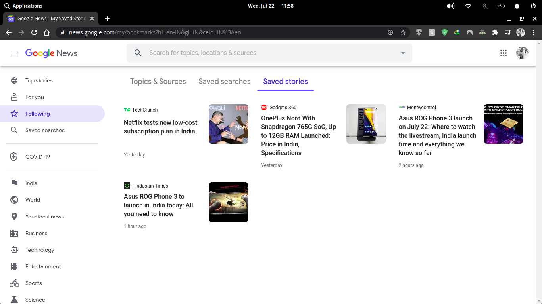Open the notifications bell in top panel
The width and height of the screenshot is (542, 304).
click(x=517, y=6)
